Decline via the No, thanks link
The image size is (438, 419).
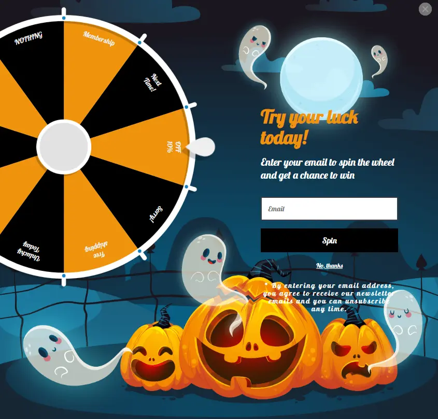pyautogui.click(x=329, y=266)
